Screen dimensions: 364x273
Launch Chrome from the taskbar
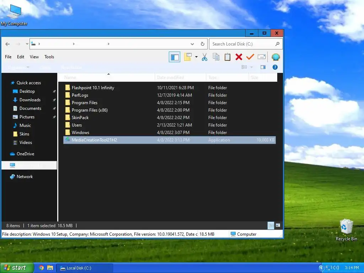pyautogui.click(x=41, y=268)
